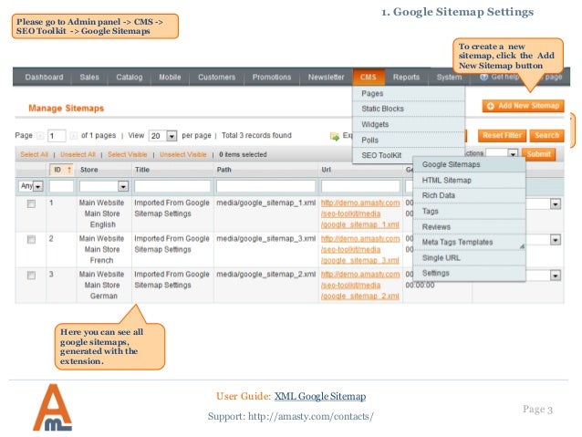Click the Path filter input field

(x=265, y=186)
